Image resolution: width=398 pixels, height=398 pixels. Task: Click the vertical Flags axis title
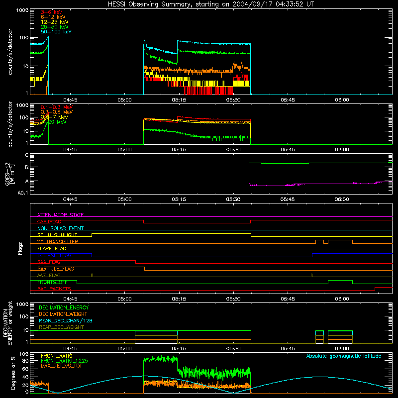coord(20,248)
